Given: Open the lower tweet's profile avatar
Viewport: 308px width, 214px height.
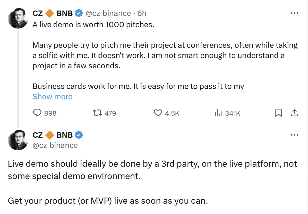Looking at the screenshot, I should 18,140.
